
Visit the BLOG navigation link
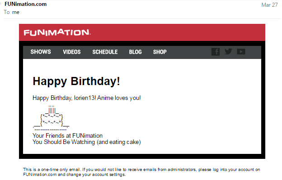pos(135,52)
